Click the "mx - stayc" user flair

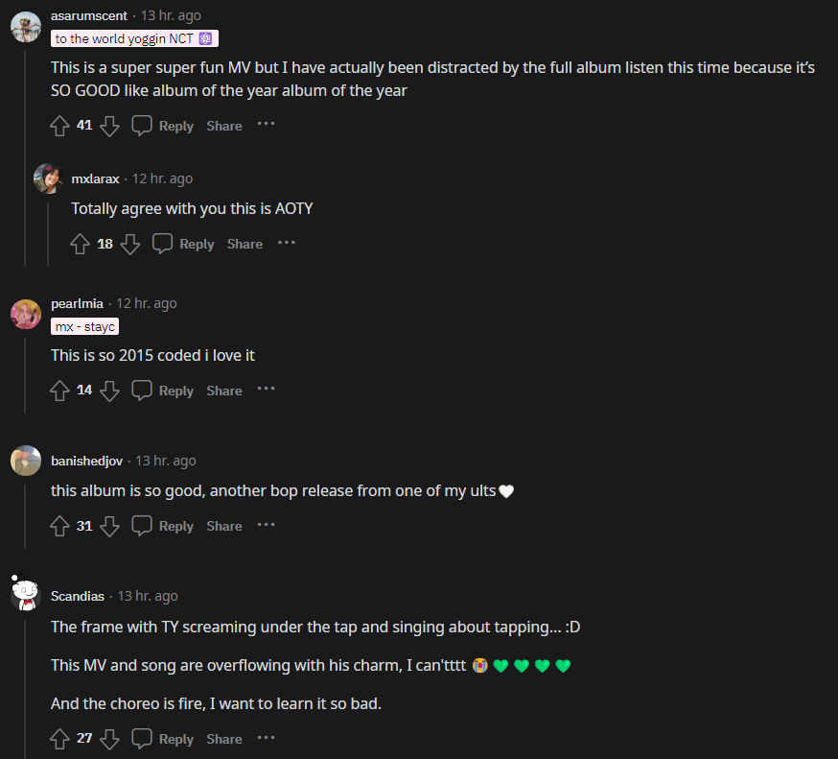(x=85, y=327)
